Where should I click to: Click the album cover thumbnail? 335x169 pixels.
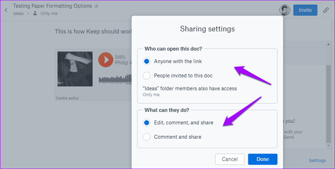(75, 69)
